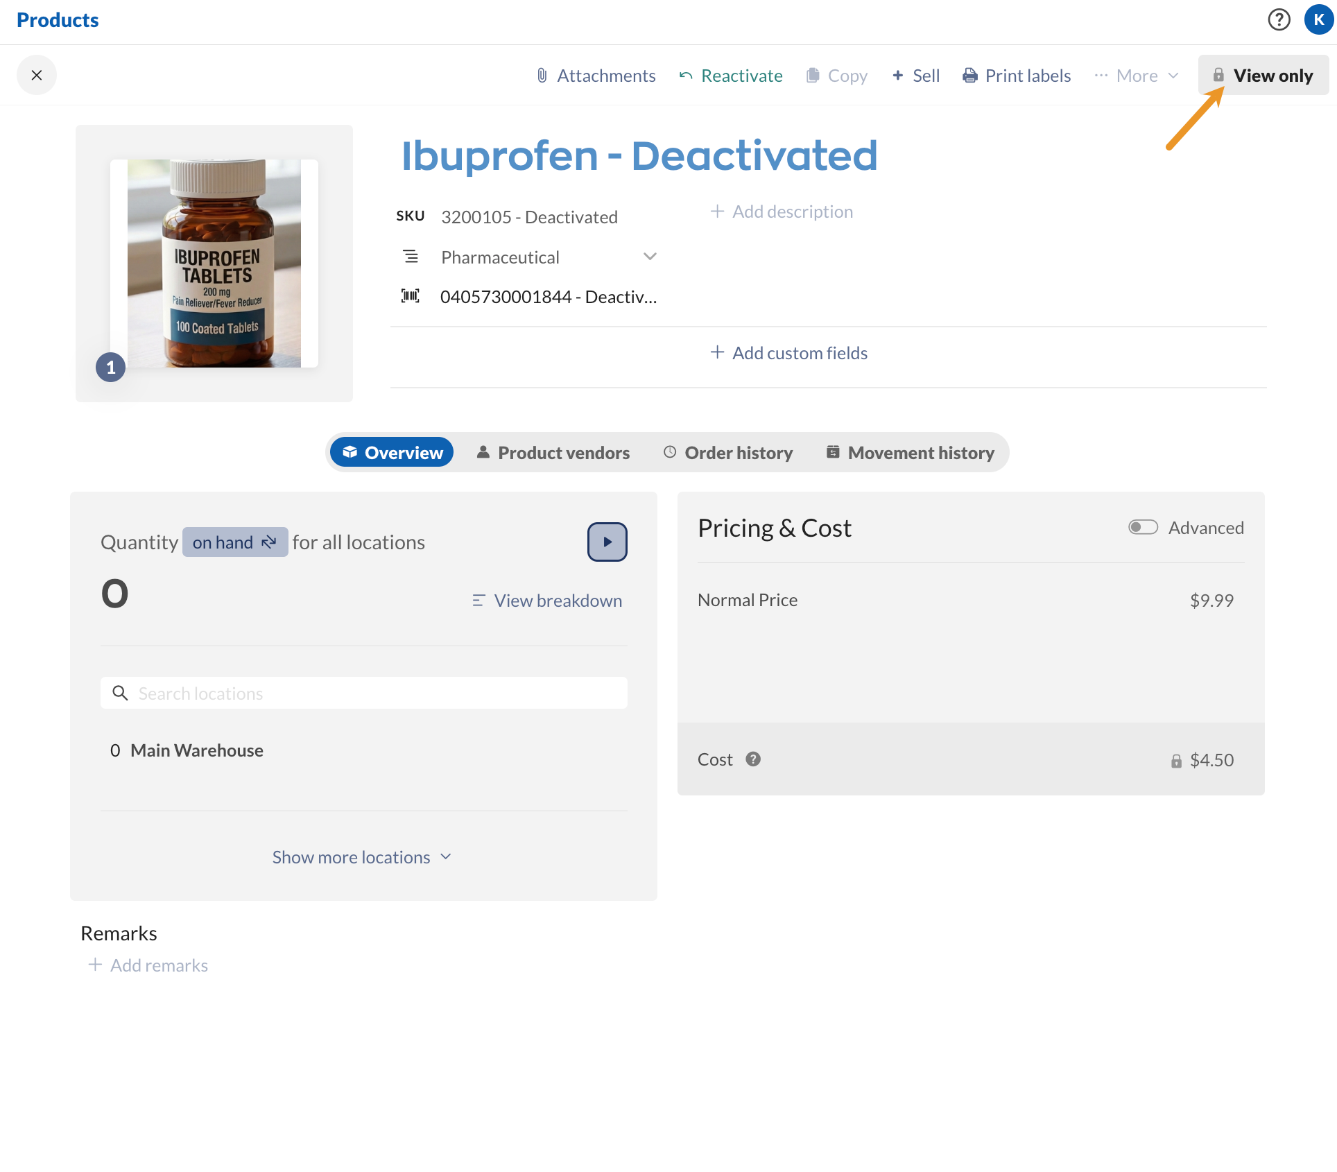Open the Attachments paperclip option
Image resolution: width=1337 pixels, height=1172 pixels.
click(596, 76)
